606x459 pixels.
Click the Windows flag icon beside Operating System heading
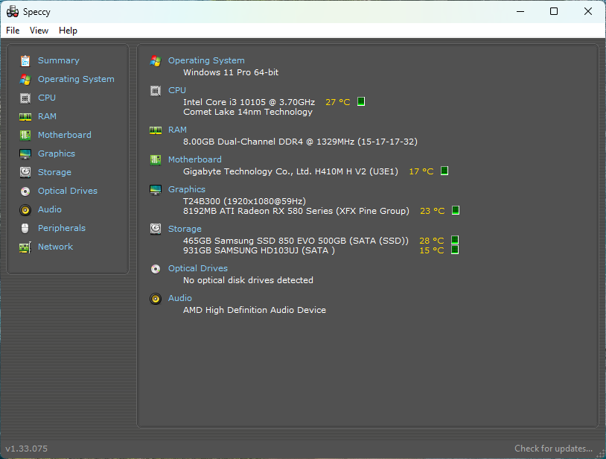pos(156,60)
